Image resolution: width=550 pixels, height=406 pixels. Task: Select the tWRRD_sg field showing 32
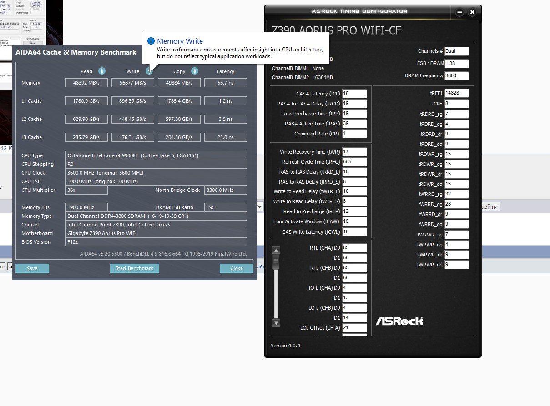[457, 194]
